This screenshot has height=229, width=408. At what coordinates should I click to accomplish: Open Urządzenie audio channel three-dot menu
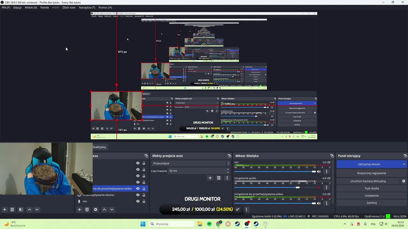326,187
